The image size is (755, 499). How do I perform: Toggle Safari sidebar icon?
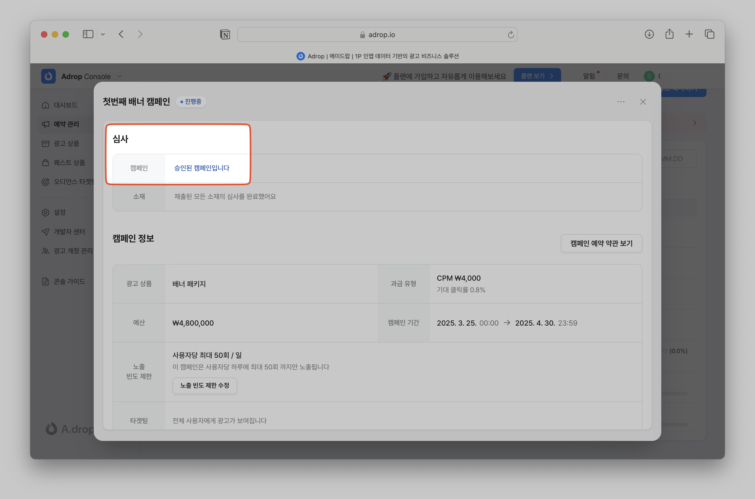(x=88, y=34)
